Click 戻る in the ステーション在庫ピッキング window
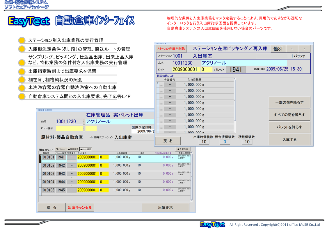Screen dimensions: 327x229 pyautogui.click(x=168, y=141)
